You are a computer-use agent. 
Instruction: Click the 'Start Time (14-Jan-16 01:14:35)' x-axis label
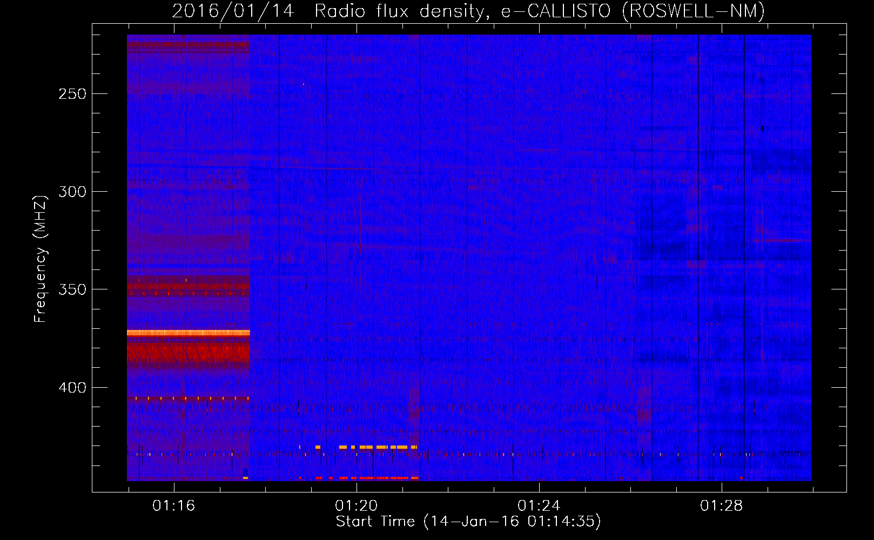click(x=468, y=522)
